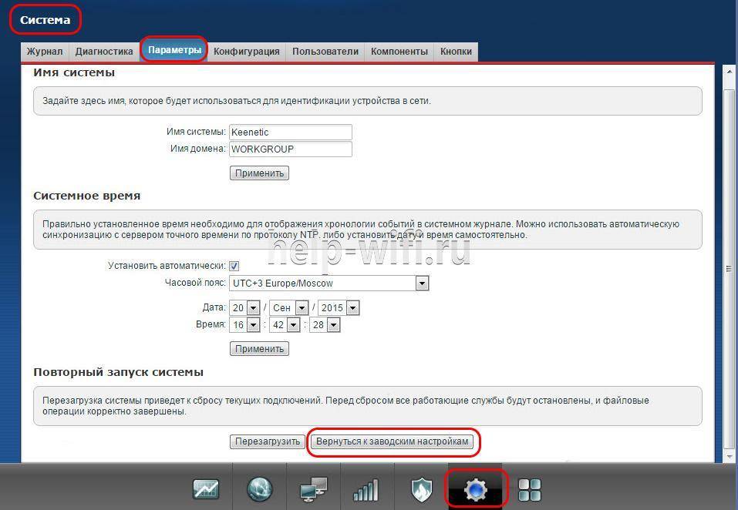
Task: Switch to the Пользователи tab
Action: point(325,52)
